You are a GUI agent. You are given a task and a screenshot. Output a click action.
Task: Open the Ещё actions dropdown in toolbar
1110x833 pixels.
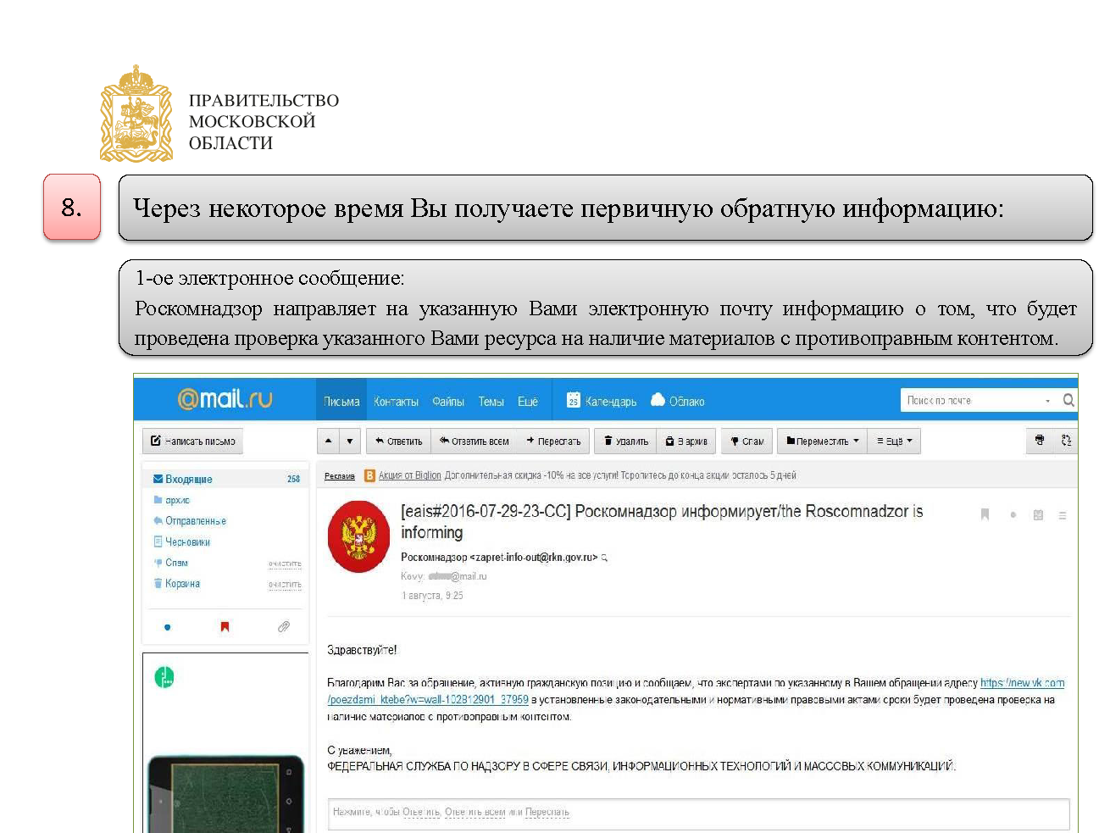pos(894,441)
